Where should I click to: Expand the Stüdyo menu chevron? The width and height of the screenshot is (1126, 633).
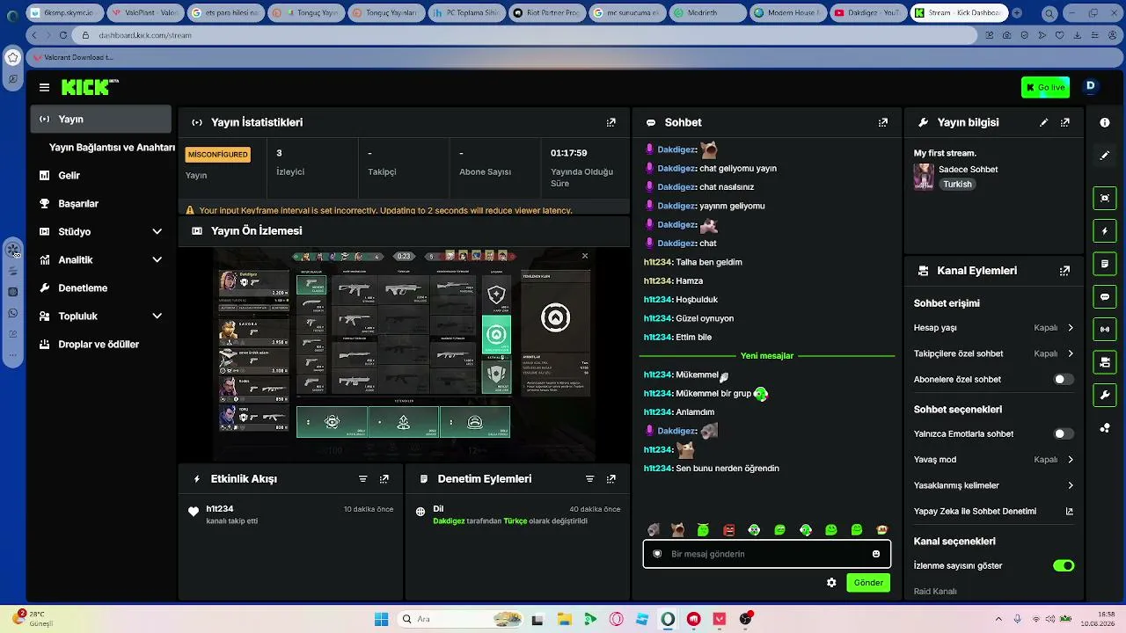(157, 232)
